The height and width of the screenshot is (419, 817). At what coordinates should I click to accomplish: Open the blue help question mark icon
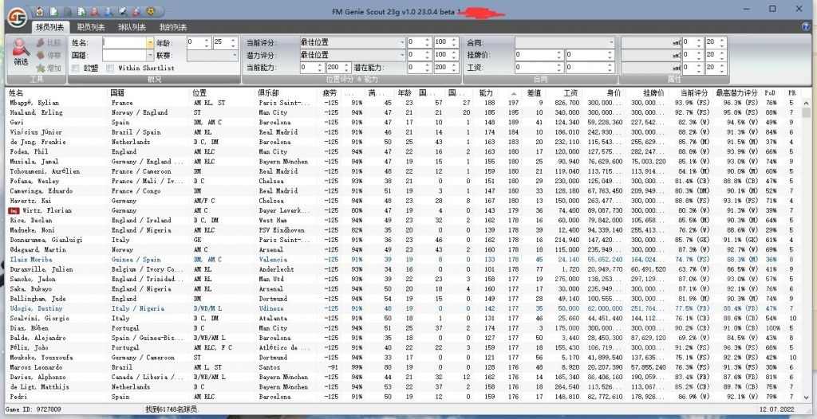805,26
